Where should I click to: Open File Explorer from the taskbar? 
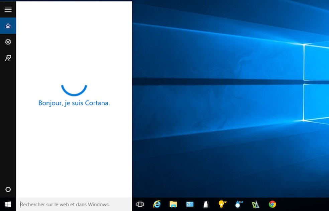[173, 204]
